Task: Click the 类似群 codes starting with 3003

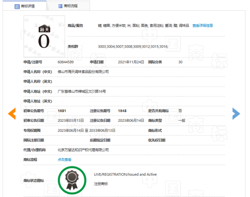Action: (x=133, y=46)
